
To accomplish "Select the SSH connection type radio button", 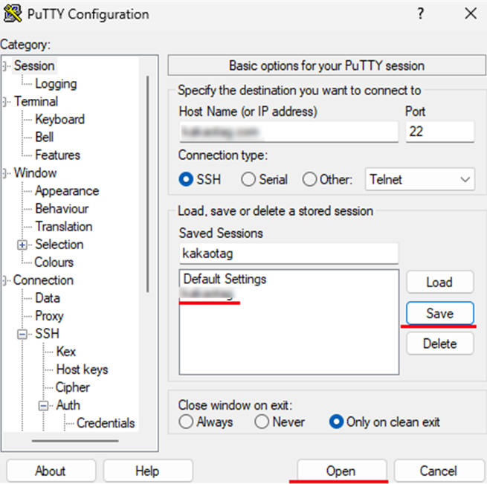I will [186, 179].
